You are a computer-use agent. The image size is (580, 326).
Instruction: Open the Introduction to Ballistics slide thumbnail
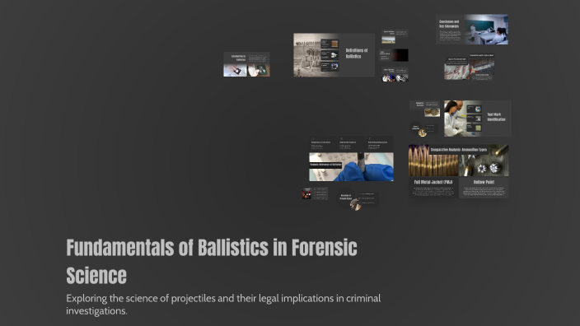[246, 64]
